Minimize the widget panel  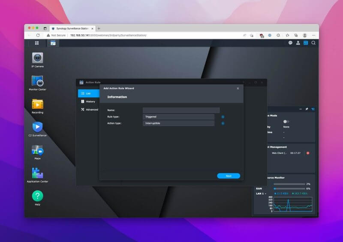pyautogui.click(x=301, y=109)
